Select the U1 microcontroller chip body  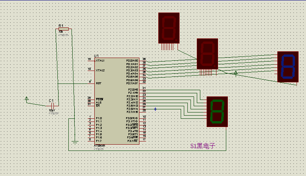pyautogui.click(x=117, y=101)
